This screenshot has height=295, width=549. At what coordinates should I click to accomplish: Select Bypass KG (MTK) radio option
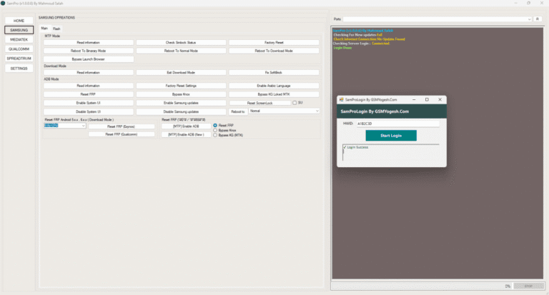[x=215, y=135]
